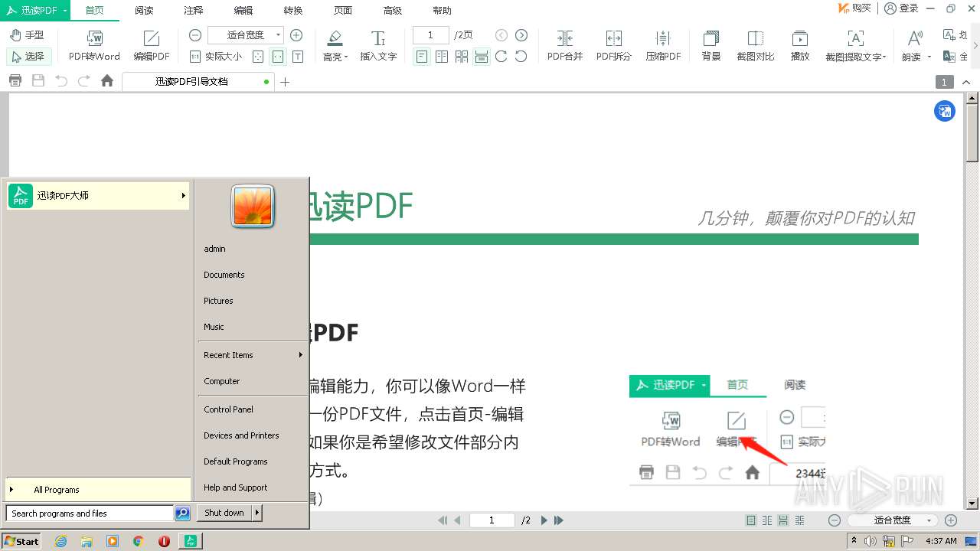Select the 高级 tab

pyautogui.click(x=393, y=11)
